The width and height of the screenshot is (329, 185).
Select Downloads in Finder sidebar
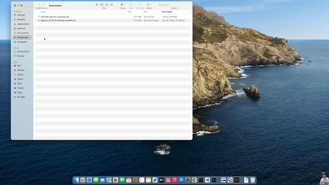(x=22, y=38)
